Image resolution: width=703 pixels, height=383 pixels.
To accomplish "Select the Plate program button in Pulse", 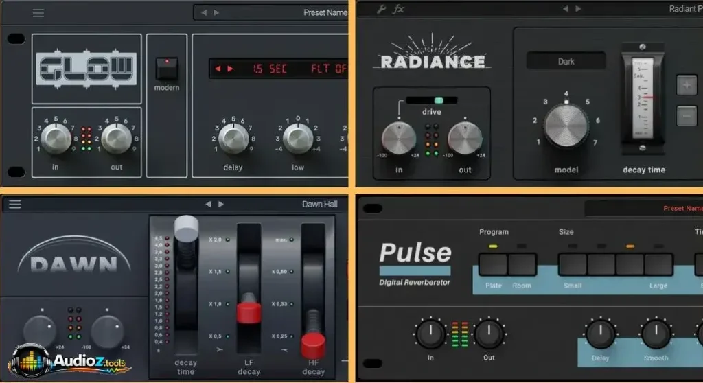I will [493, 264].
